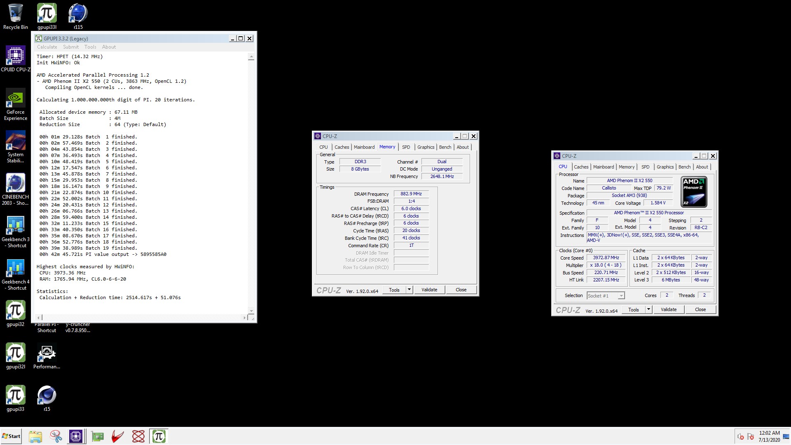Screen dimensions: 791x445
Task: Launch the gpupi33l desktop shortcut
Action: click(47, 16)
